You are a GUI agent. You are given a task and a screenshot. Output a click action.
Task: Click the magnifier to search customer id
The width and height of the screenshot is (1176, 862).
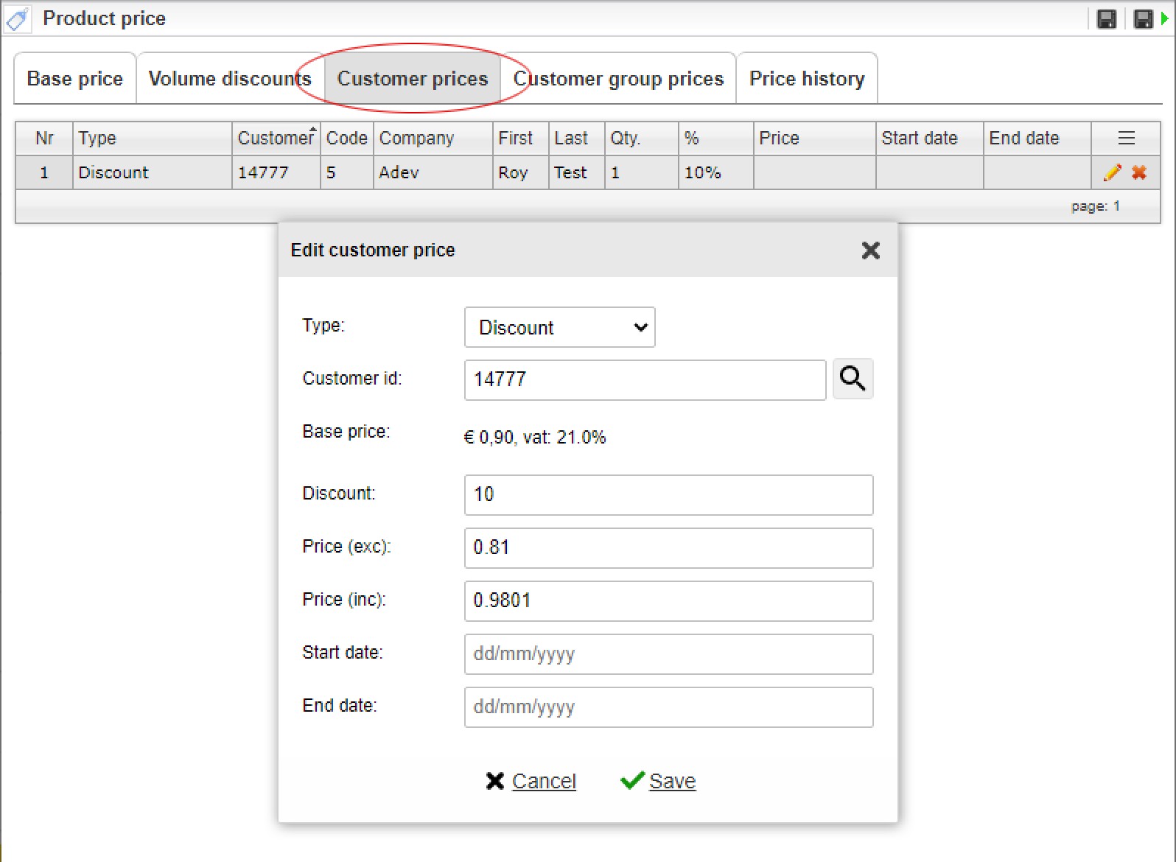(853, 379)
